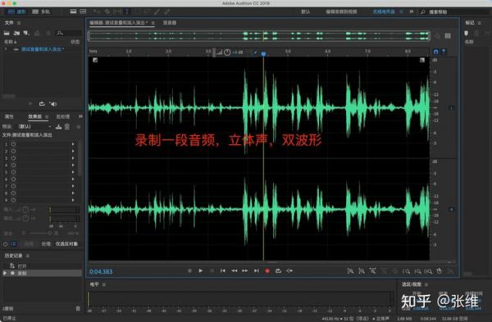
Task: Choose the 无线电作品 workspace
Action: 384,11
